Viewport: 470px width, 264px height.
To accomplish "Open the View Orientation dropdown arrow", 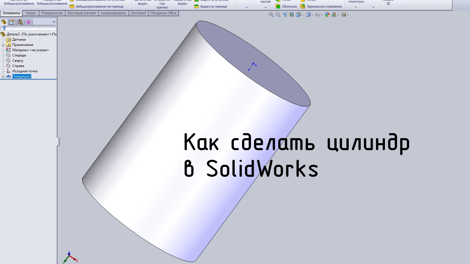I will pyautogui.click(x=303, y=15).
